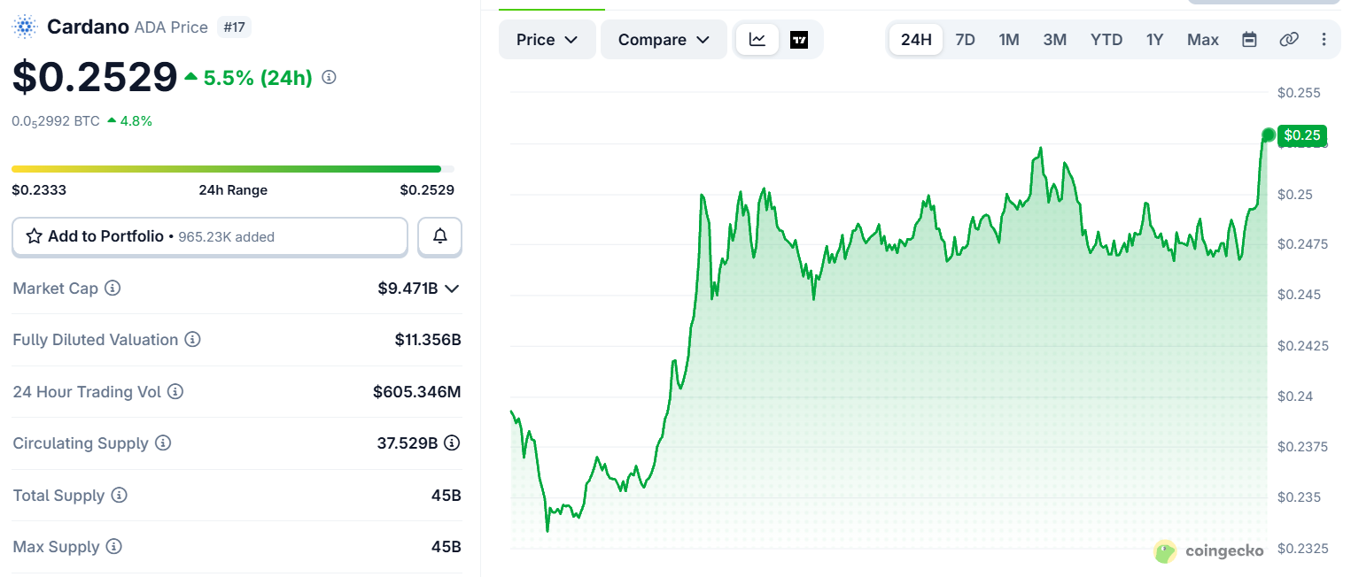Click the Cardano coin name heading
The width and height of the screenshot is (1351, 577).
[88, 27]
